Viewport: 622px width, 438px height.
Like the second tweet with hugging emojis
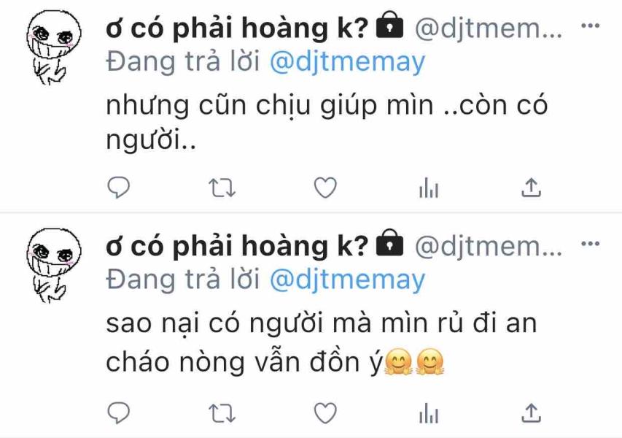tap(325, 413)
